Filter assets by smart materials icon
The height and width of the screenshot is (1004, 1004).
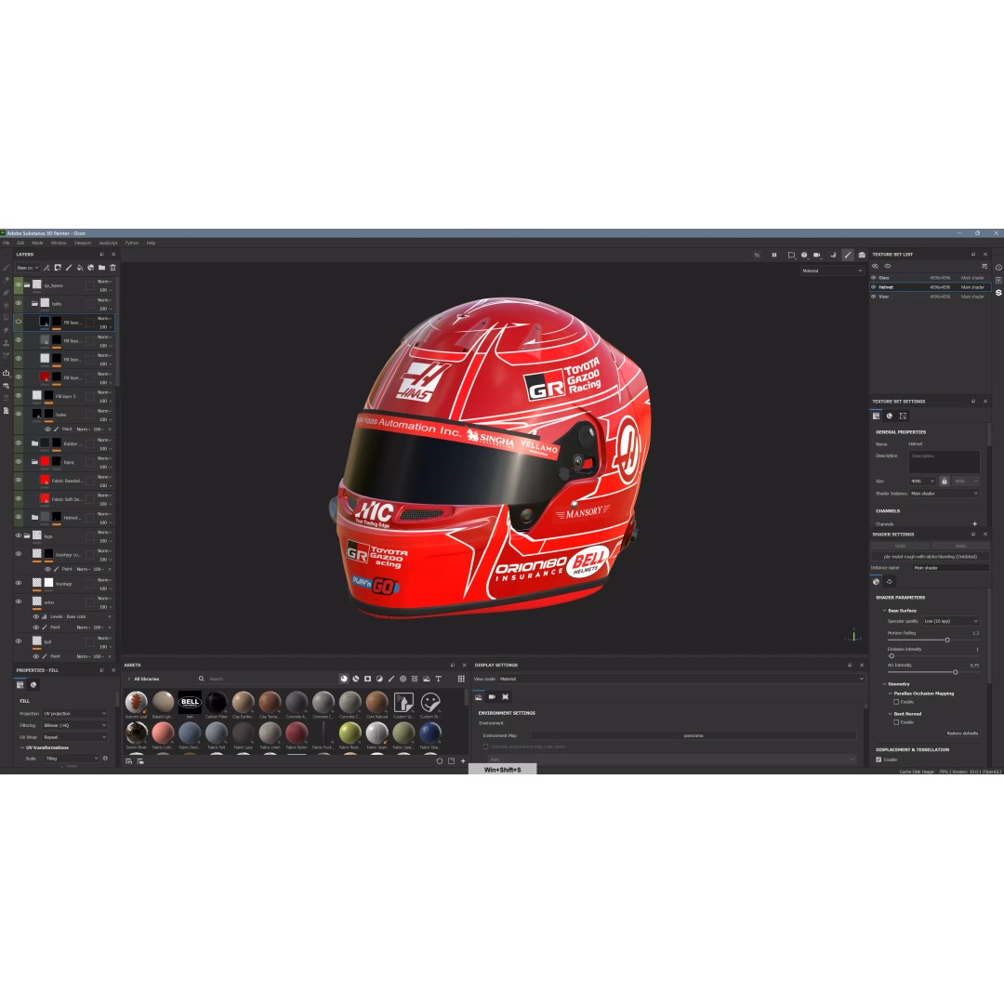(x=356, y=679)
